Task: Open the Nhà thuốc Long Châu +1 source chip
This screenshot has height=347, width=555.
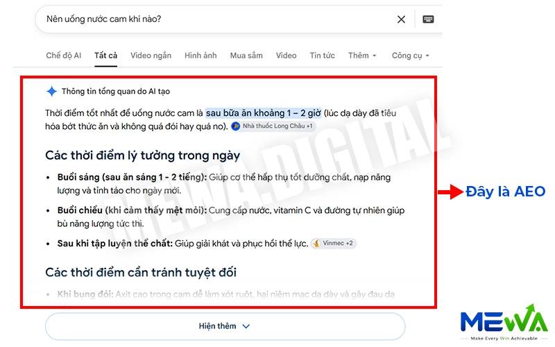Action: tap(273, 126)
